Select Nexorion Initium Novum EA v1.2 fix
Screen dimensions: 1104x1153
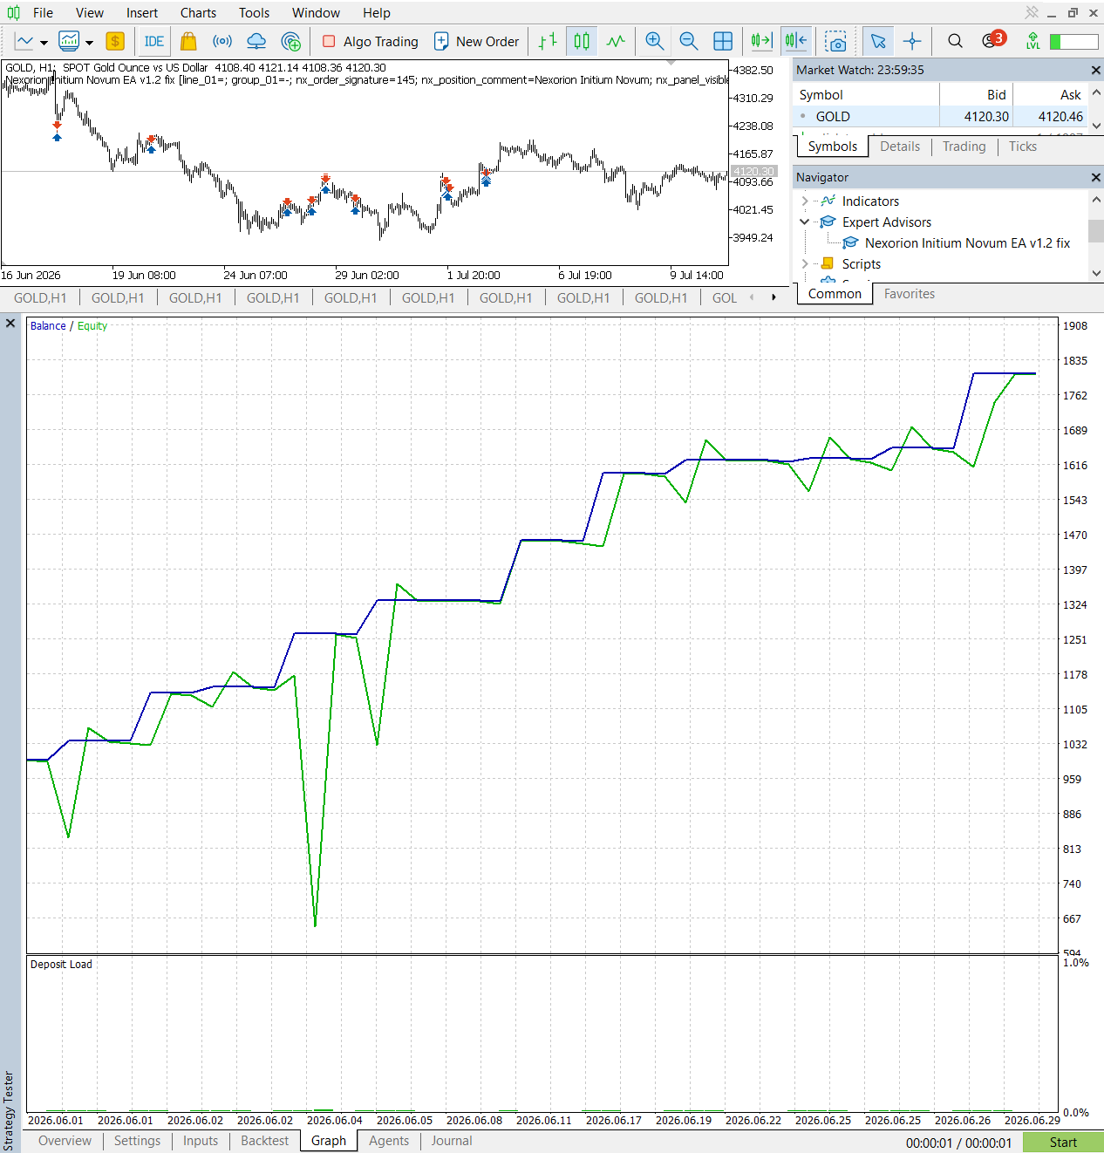coord(967,243)
